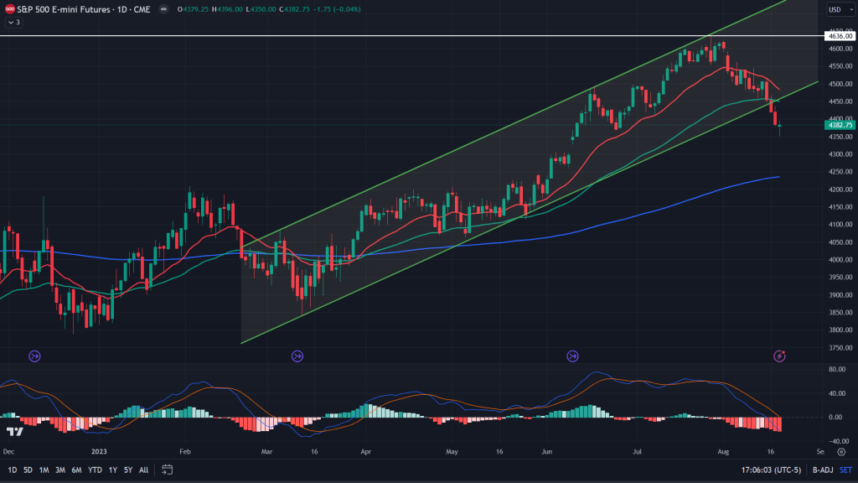Screen dimensions: 858x483
Task: Open chart axis settings gear icon
Action: point(841,451)
